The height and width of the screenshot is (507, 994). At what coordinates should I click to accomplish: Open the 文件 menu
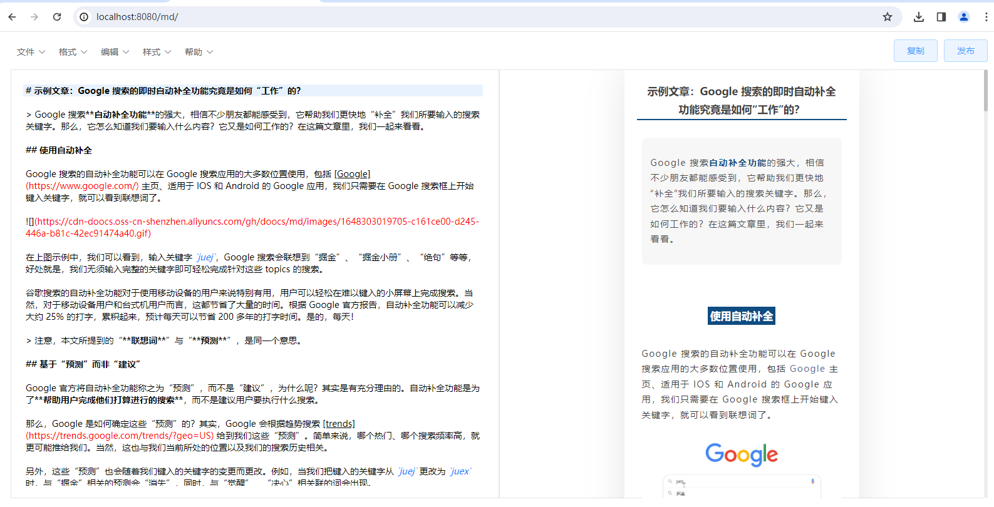click(31, 52)
